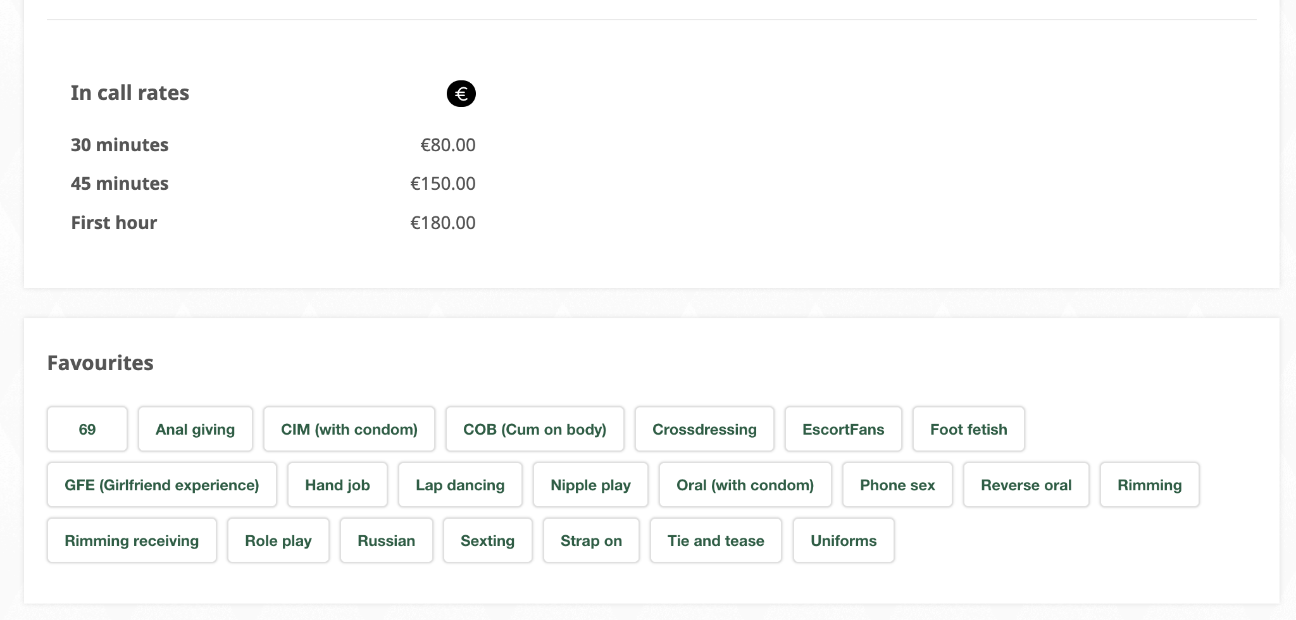Click the Reverse oral tag
Viewport: 1296px width, 620px height.
pos(1026,485)
